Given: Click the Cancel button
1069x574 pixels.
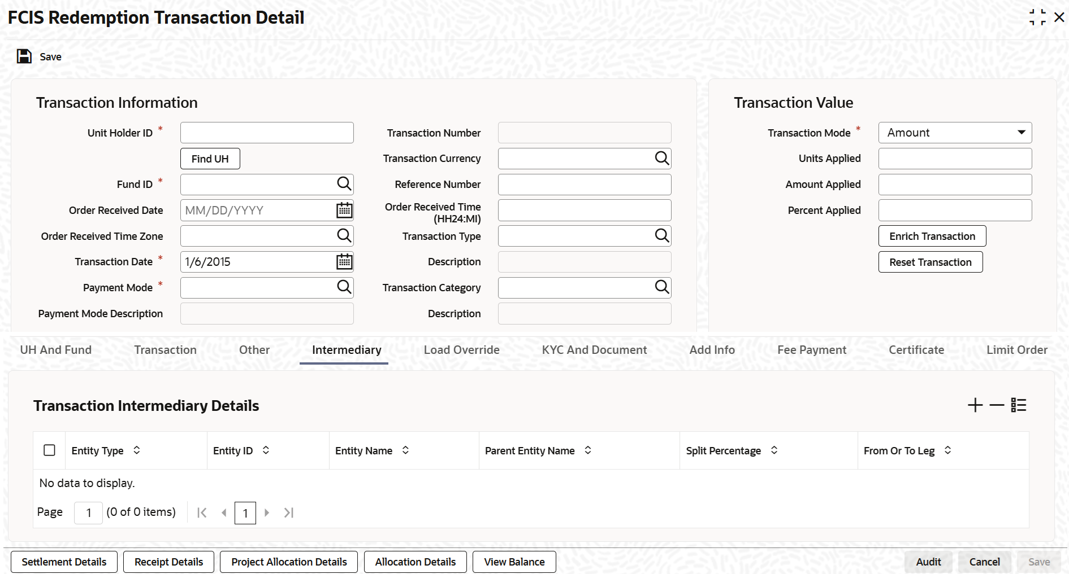Looking at the screenshot, I should click(x=985, y=562).
